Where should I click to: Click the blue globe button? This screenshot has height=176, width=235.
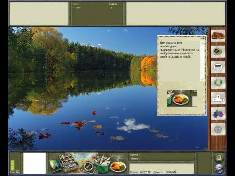tap(219, 168)
